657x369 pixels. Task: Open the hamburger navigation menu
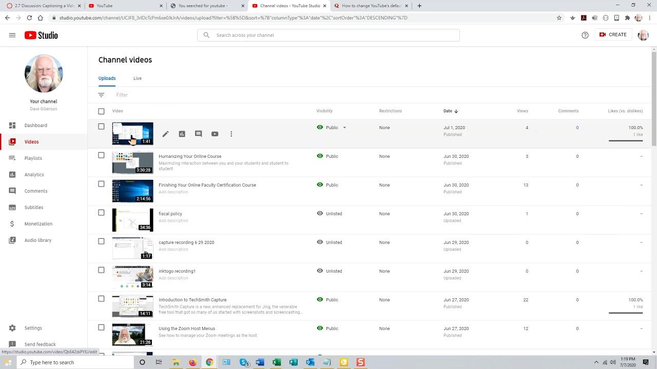12,35
